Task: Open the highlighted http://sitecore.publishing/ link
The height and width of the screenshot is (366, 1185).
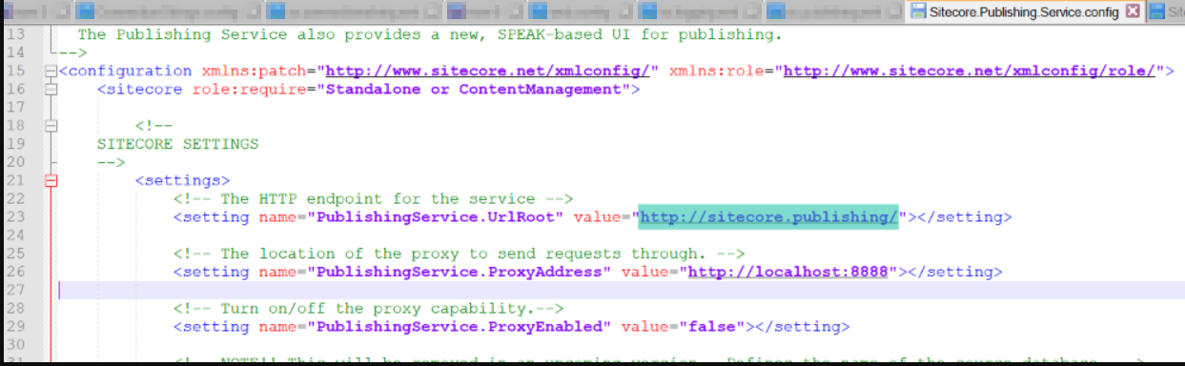Action: [768, 216]
